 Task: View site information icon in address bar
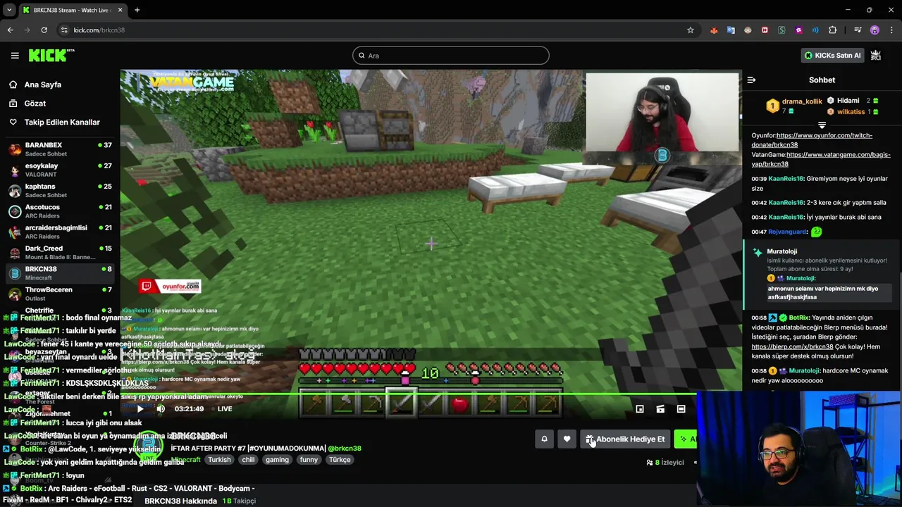(x=64, y=30)
